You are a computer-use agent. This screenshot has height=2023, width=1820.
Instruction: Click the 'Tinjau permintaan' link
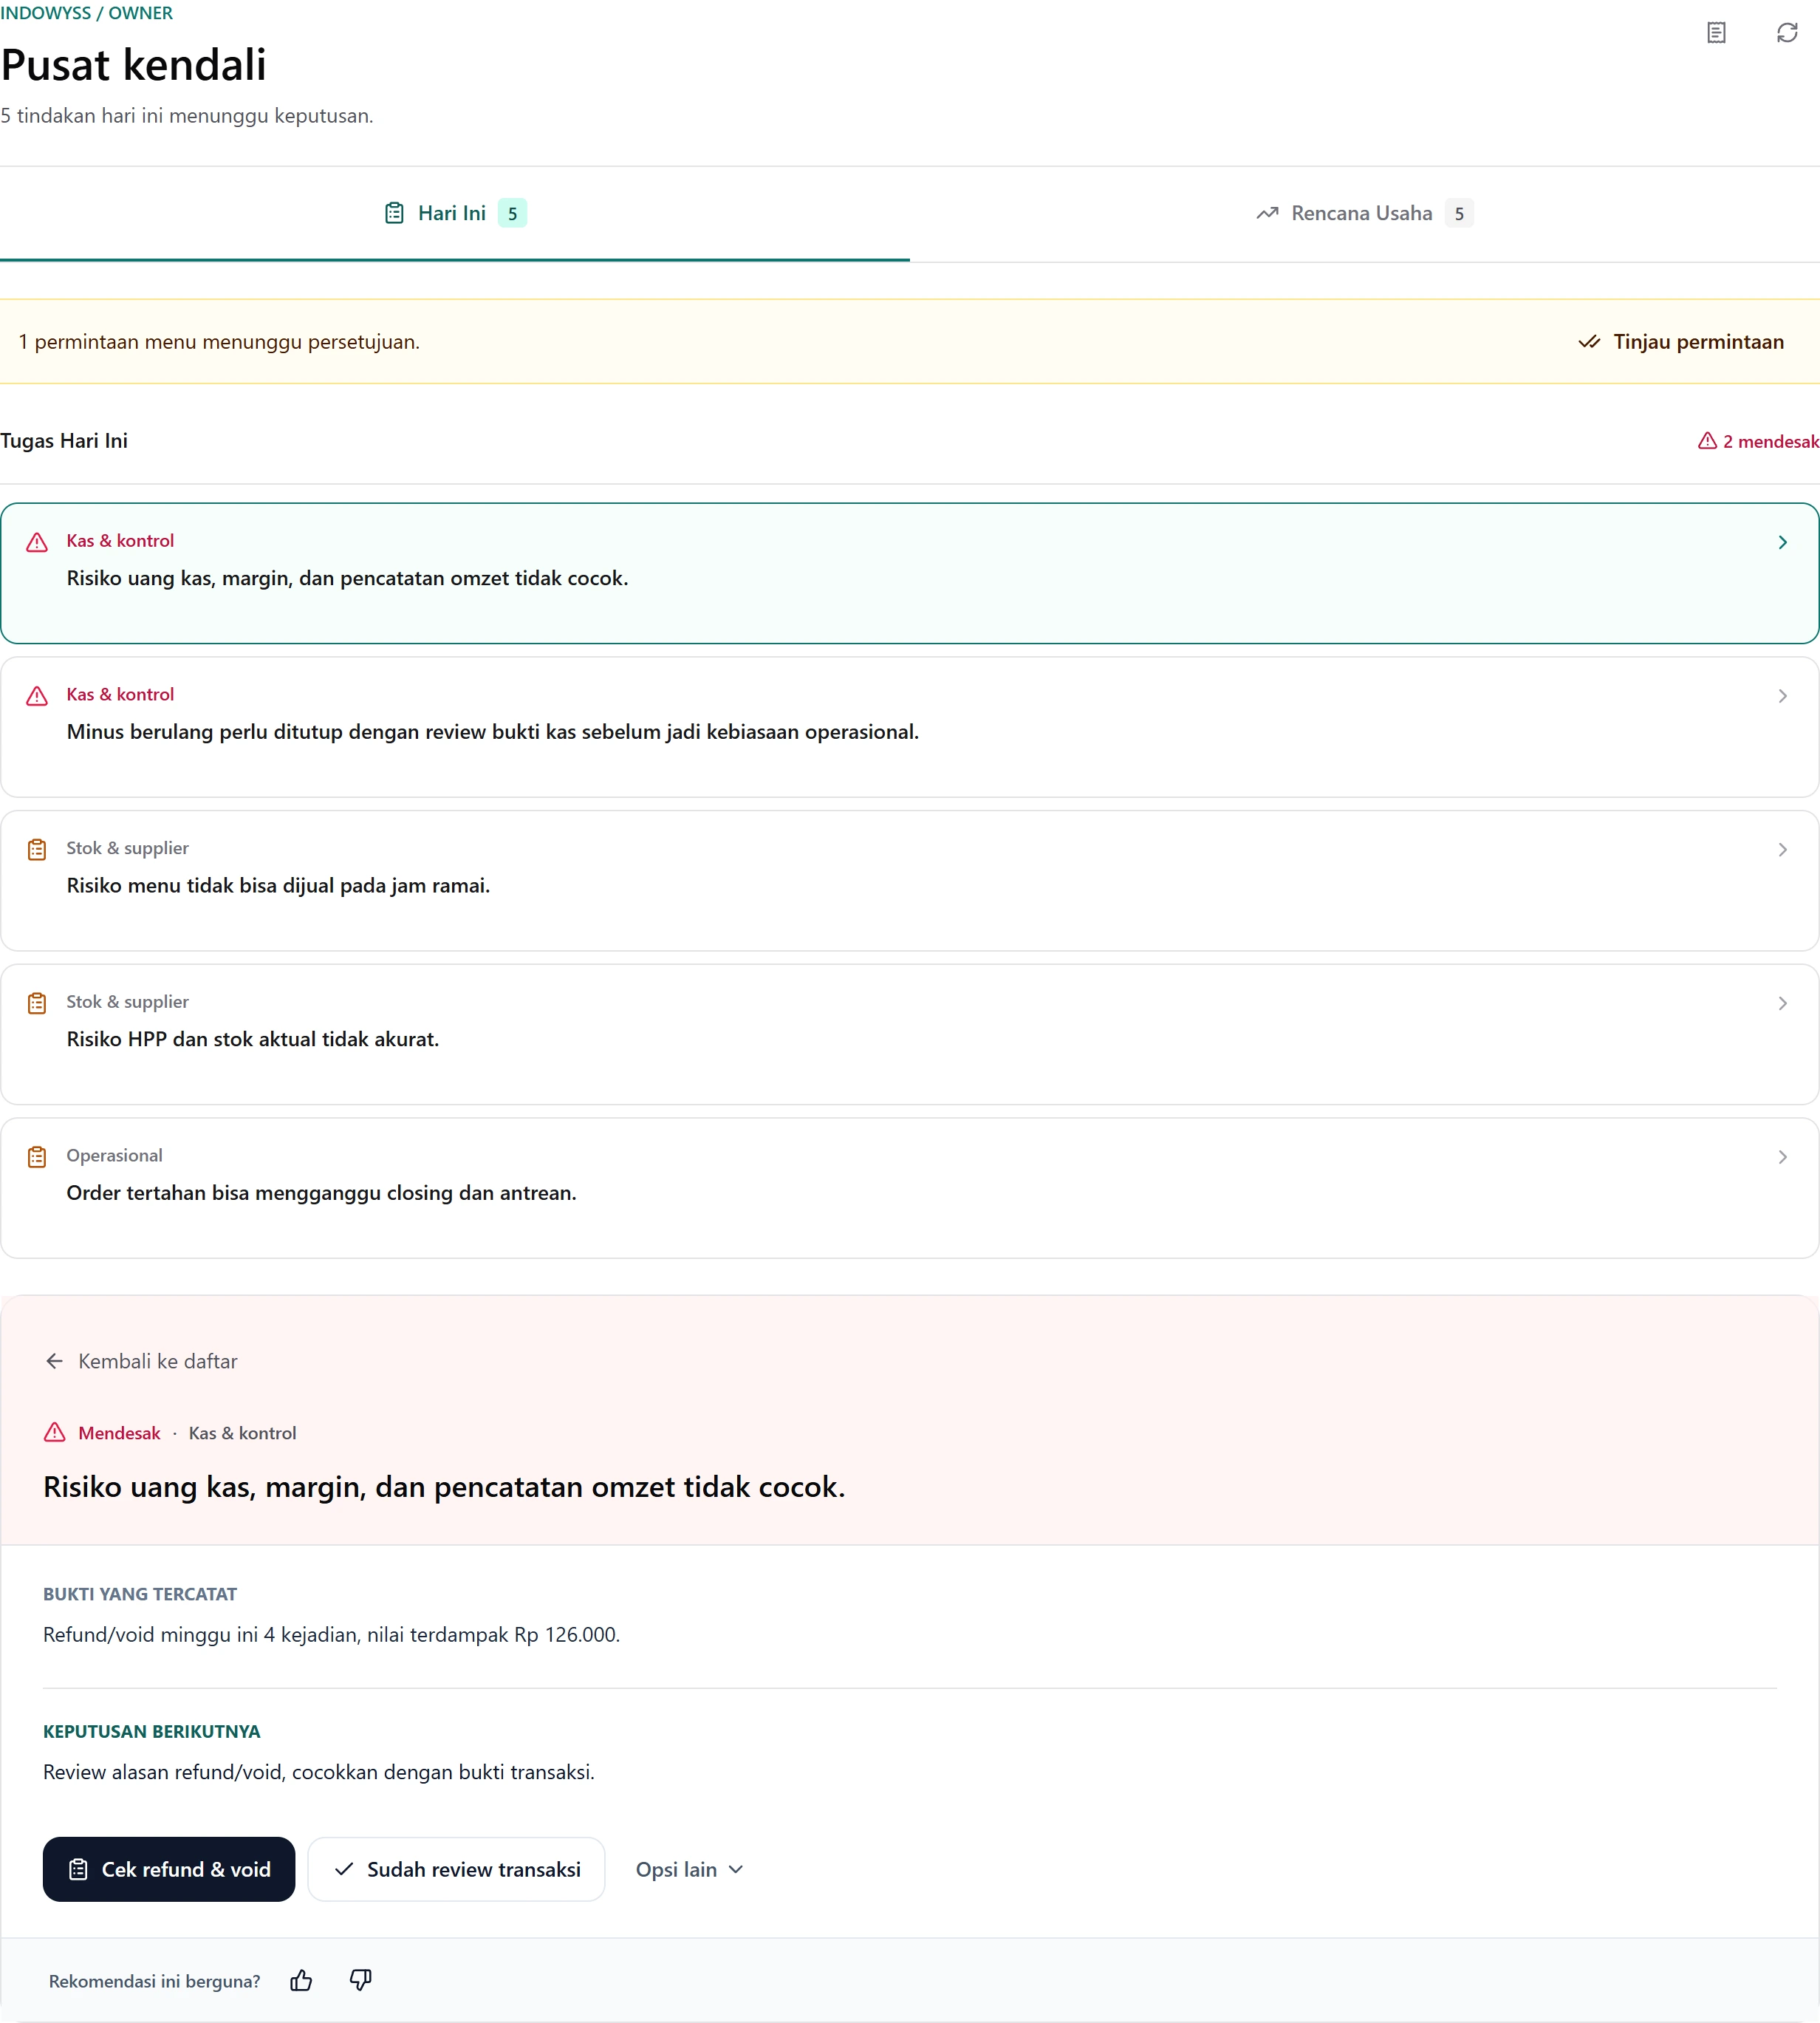(1680, 342)
